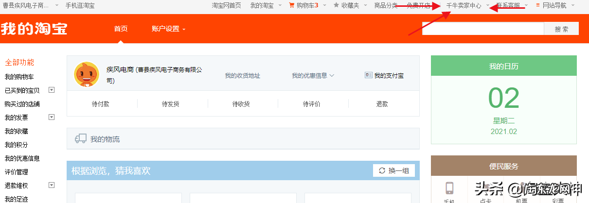589x203 pixels.
Task: Open the 账户设置 dropdown menu
Action: click(168, 29)
